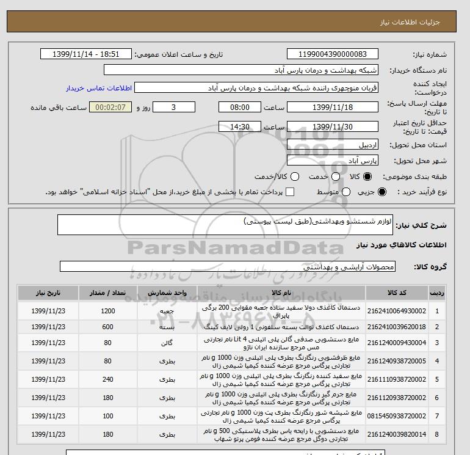Click quantity 240 in row 5
This screenshot has height=455, width=470.
[108, 379]
